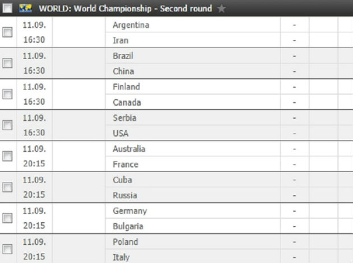Select the Germany vs Bulgaria checkbox

click(x=7, y=218)
